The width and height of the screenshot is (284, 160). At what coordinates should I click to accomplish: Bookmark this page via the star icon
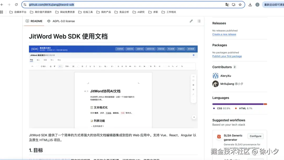(x=240, y=4)
